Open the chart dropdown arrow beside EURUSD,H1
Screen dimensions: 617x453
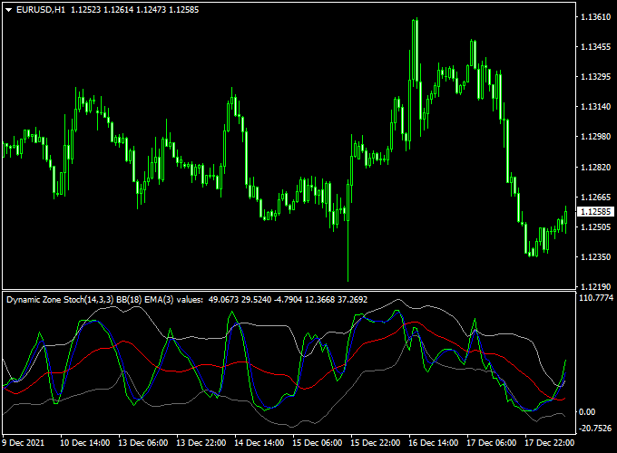coord(9,10)
